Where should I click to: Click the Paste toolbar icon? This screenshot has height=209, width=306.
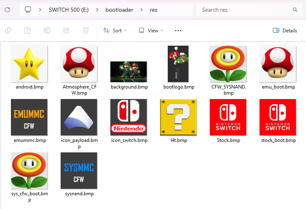point(27,30)
